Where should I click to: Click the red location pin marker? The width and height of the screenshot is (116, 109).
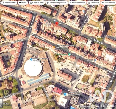pos(57,24)
